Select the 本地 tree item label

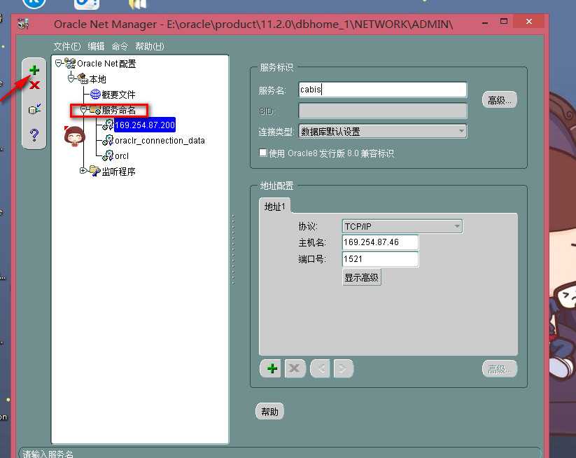point(98,79)
